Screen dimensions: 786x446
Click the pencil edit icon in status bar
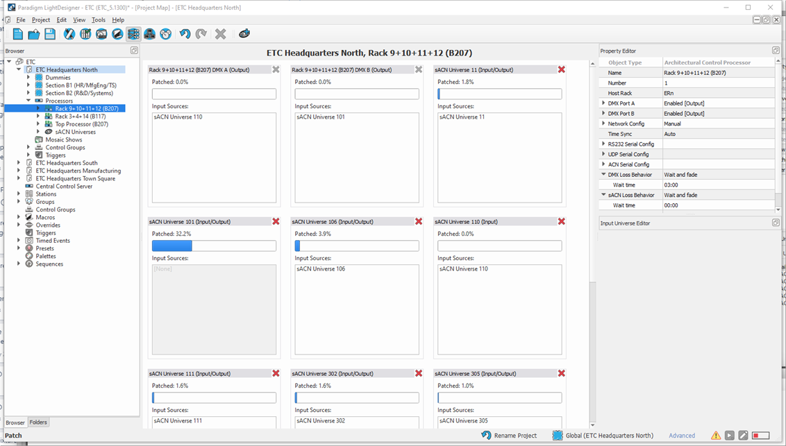tap(743, 436)
